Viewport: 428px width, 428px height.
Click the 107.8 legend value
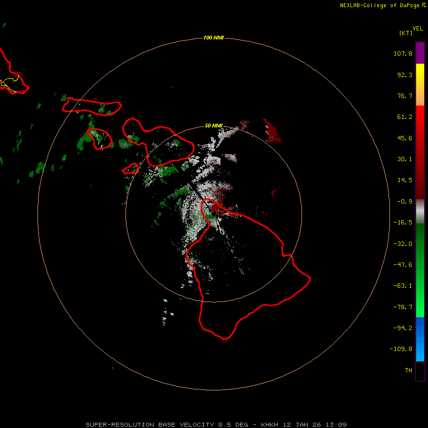pyautogui.click(x=403, y=53)
